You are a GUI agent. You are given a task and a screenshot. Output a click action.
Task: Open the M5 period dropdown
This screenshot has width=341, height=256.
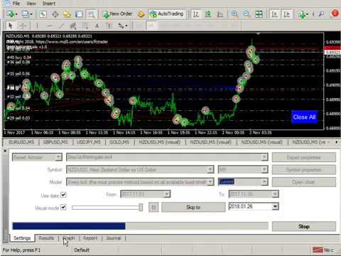[264, 169]
